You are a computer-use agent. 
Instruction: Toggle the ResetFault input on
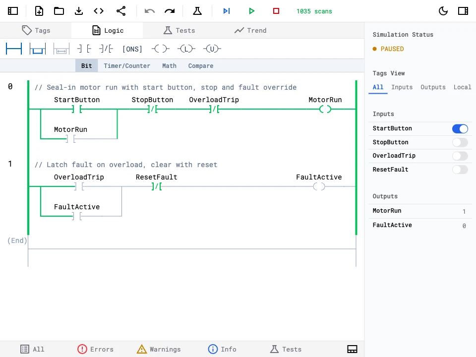[x=460, y=170]
